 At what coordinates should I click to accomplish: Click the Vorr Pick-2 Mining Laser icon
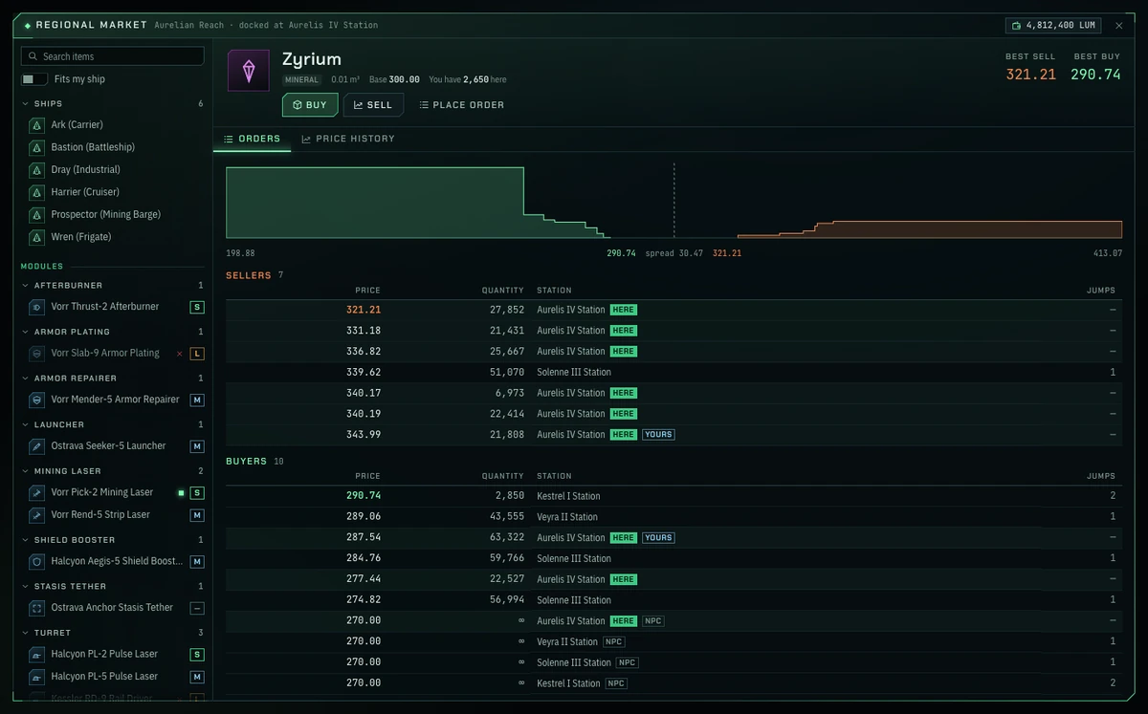click(36, 492)
